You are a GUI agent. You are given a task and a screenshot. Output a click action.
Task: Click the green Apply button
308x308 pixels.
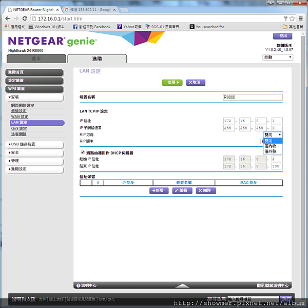point(172,83)
